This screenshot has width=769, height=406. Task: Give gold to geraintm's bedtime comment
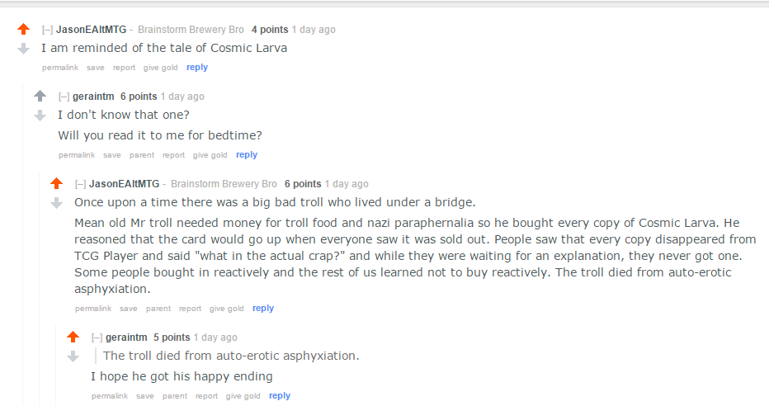[210, 155]
